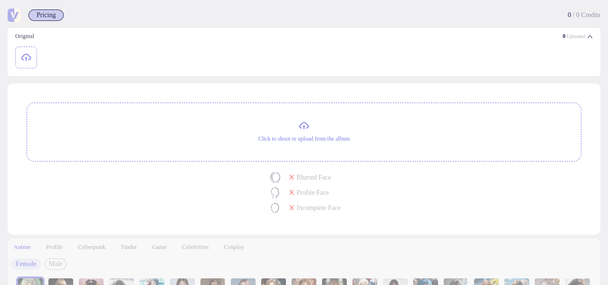Select the Female gender toggle
The image size is (608, 285).
[26, 264]
